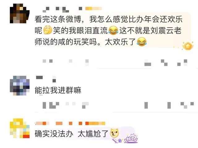Click the orange membership badge beside first username
The height and width of the screenshot is (148, 198).
point(93,9)
